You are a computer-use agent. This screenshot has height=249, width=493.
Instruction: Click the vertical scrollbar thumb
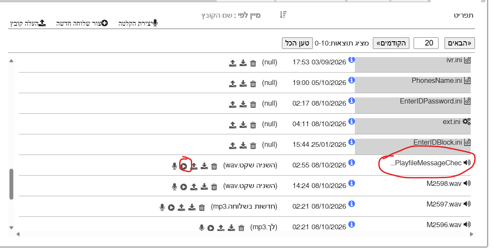coord(11,184)
